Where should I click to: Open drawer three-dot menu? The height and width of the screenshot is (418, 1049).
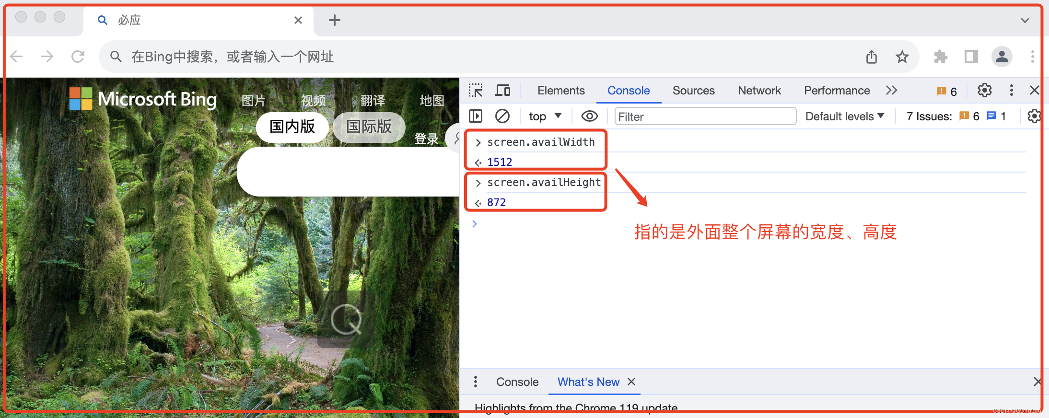(x=476, y=382)
